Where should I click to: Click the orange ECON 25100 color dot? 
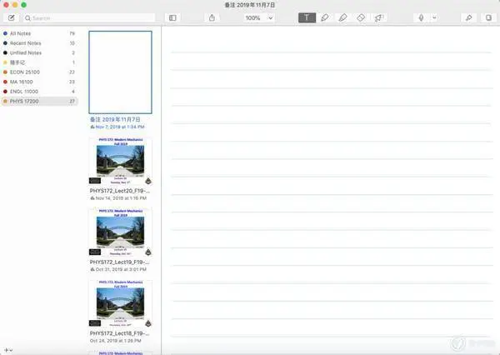click(5, 72)
